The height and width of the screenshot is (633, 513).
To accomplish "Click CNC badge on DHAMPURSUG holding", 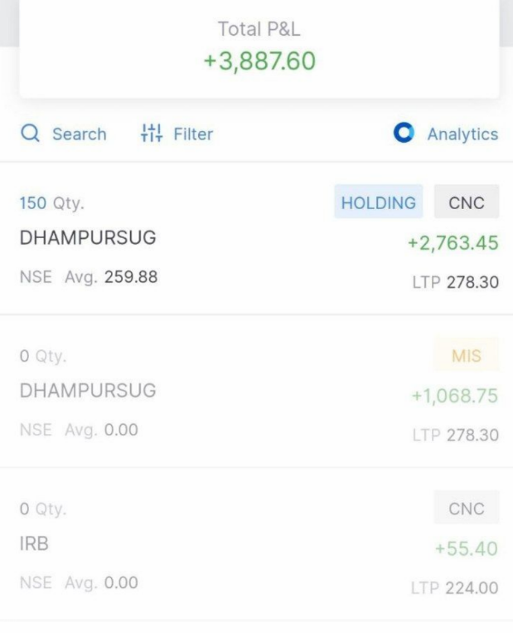I will pyautogui.click(x=467, y=202).
